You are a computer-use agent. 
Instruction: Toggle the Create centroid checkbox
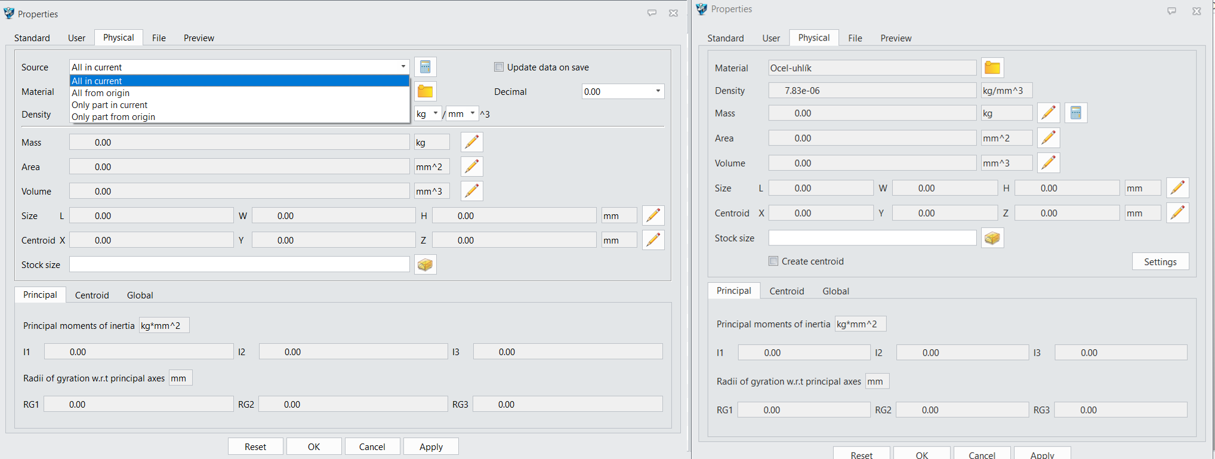[773, 261]
